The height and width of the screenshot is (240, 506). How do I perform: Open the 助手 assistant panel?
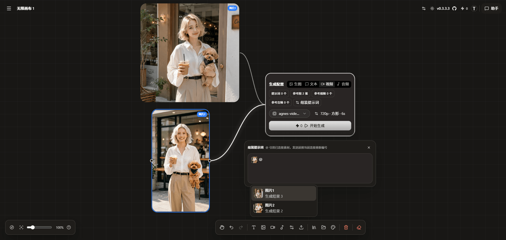coord(492,8)
